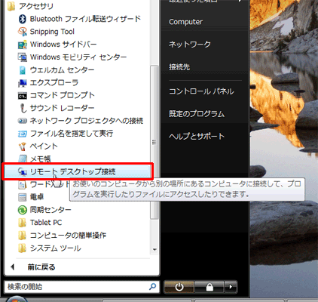
Task: Expand Tablet PC folder label
Action: click(x=46, y=223)
